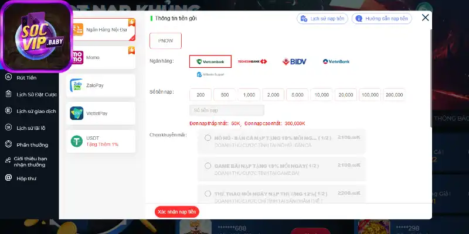The width and height of the screenshot is (469, 234).
Task: Click the thumbs-up badge on Ngân Hàng Nội Địa
Action: click(131, 22)
